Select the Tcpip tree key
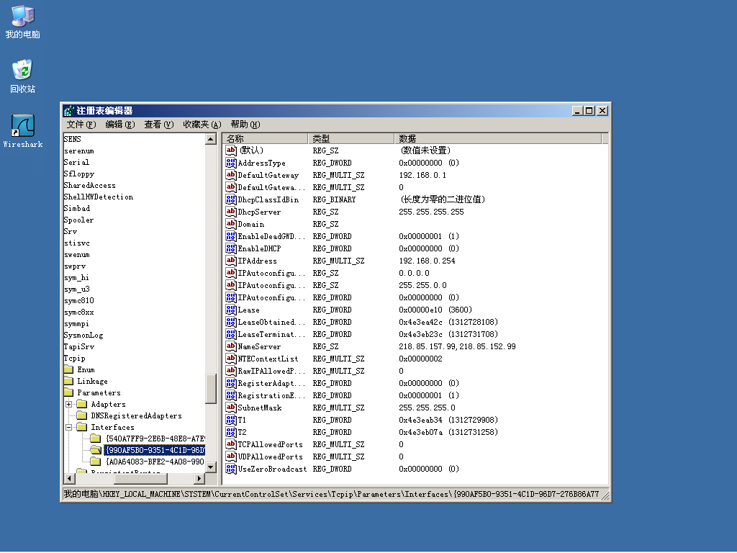 74,358
